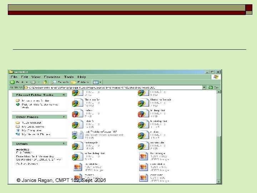257x193 pixels.
Task: Open the 102checkout folder link
Action: point(31,123)
